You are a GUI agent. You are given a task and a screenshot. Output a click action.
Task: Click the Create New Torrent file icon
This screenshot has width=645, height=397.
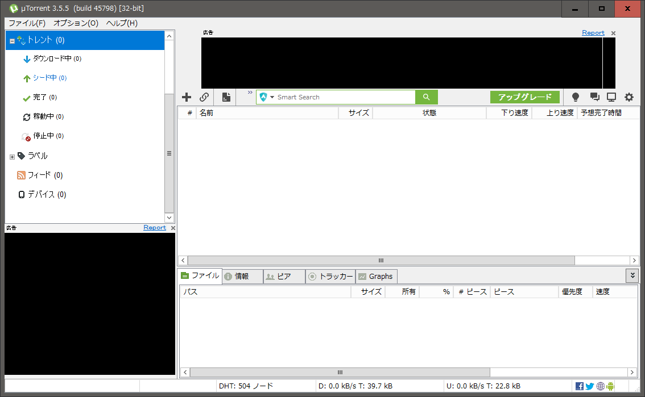pyautogui.click(x=226, y=97)
